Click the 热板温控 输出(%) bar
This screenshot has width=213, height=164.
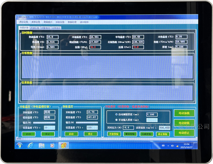tap(87, 123)
